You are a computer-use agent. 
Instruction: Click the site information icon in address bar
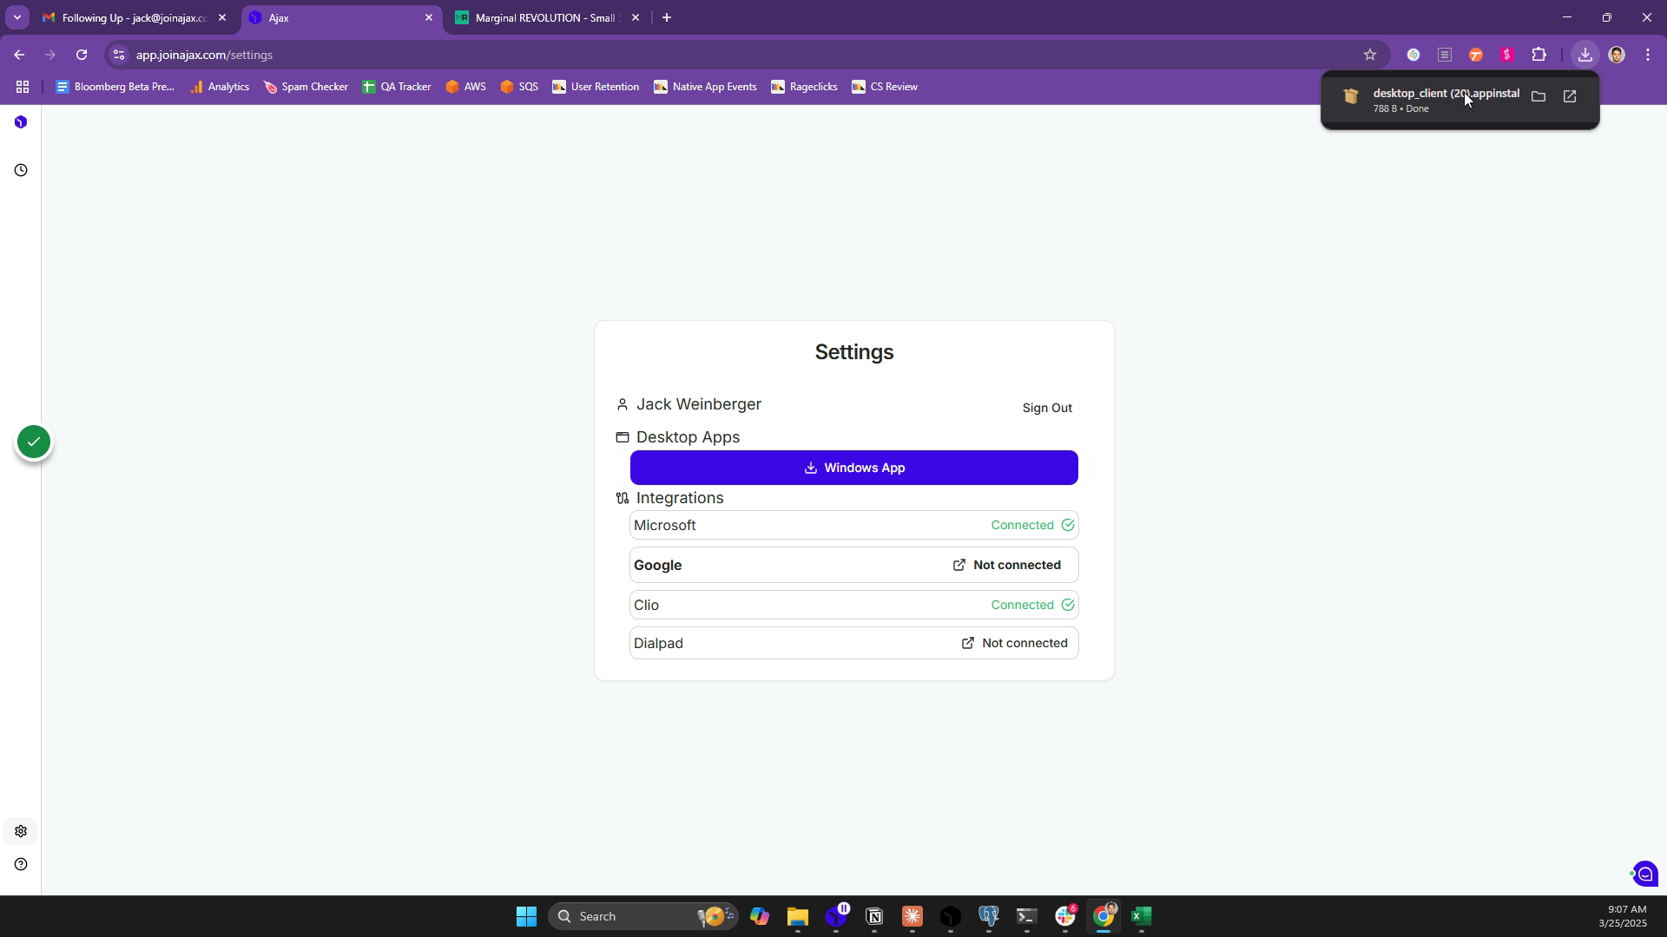pyautogui.click(x=119, y=55)
